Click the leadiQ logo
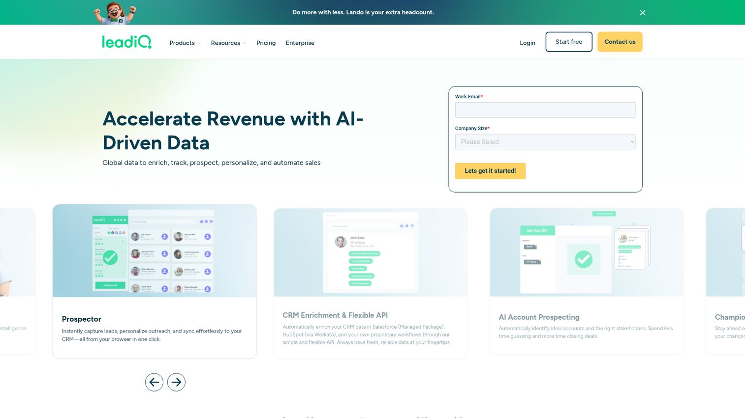 pyautogui.click(x=126, y=42)
